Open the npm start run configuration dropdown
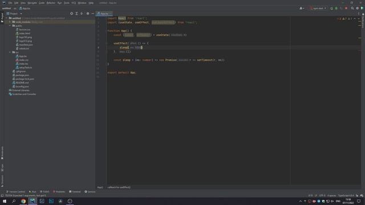The image size is (365, 205). pyautogui.click(x=318, y=8)
